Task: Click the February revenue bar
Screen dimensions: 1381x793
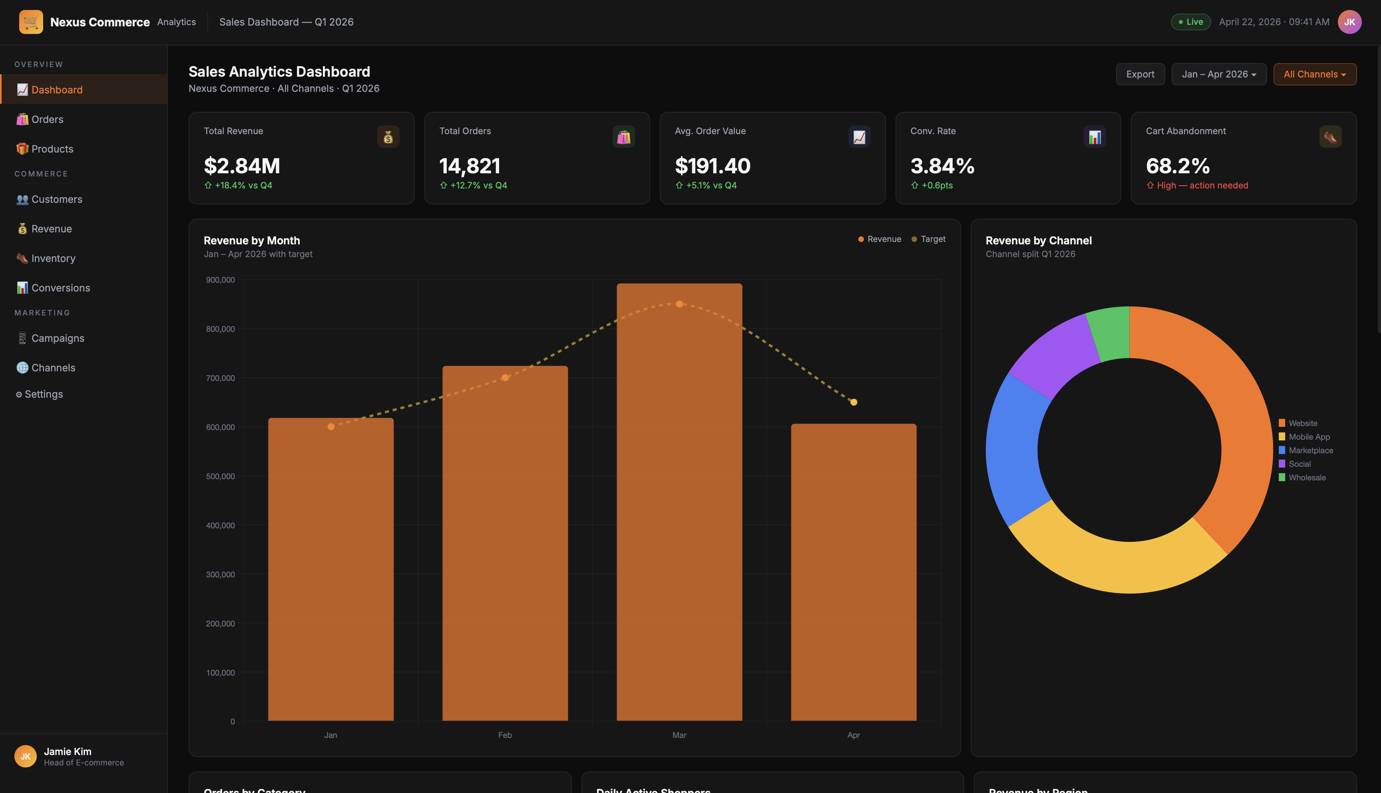Action: point(505,543)
